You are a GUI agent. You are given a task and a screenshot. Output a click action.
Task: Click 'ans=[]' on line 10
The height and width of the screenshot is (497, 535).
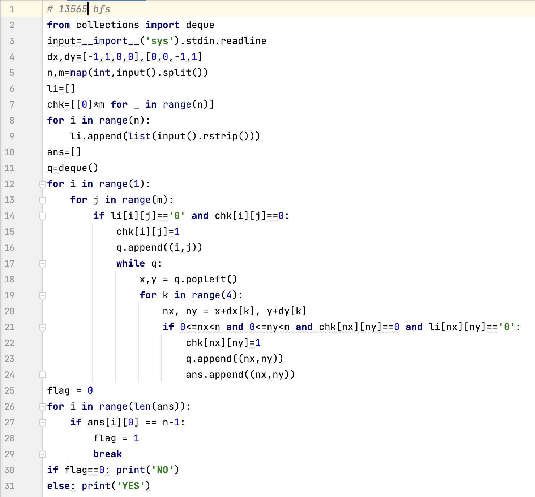64,152
